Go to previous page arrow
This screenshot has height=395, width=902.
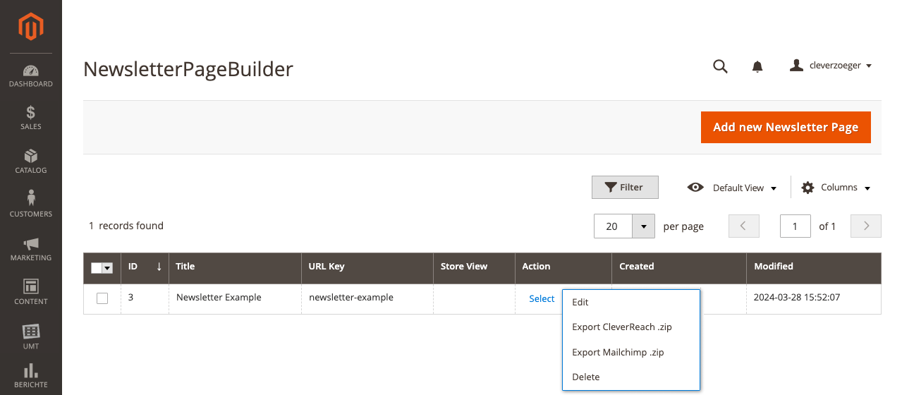click(x=743, y=226)
